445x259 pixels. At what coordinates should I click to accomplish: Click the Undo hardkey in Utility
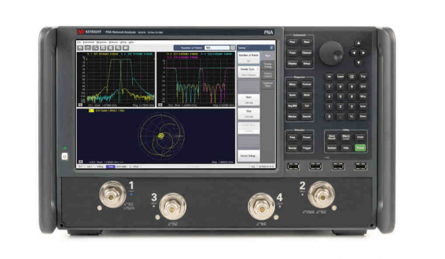pos(360,138)
